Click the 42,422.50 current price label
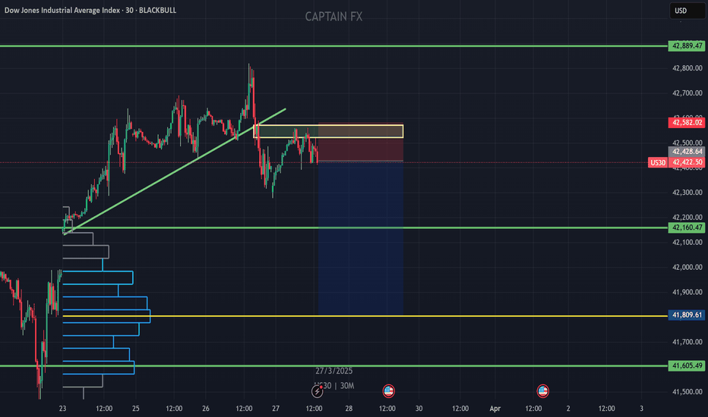This screenshot has height=417, width=708. (x=687, y=162)
